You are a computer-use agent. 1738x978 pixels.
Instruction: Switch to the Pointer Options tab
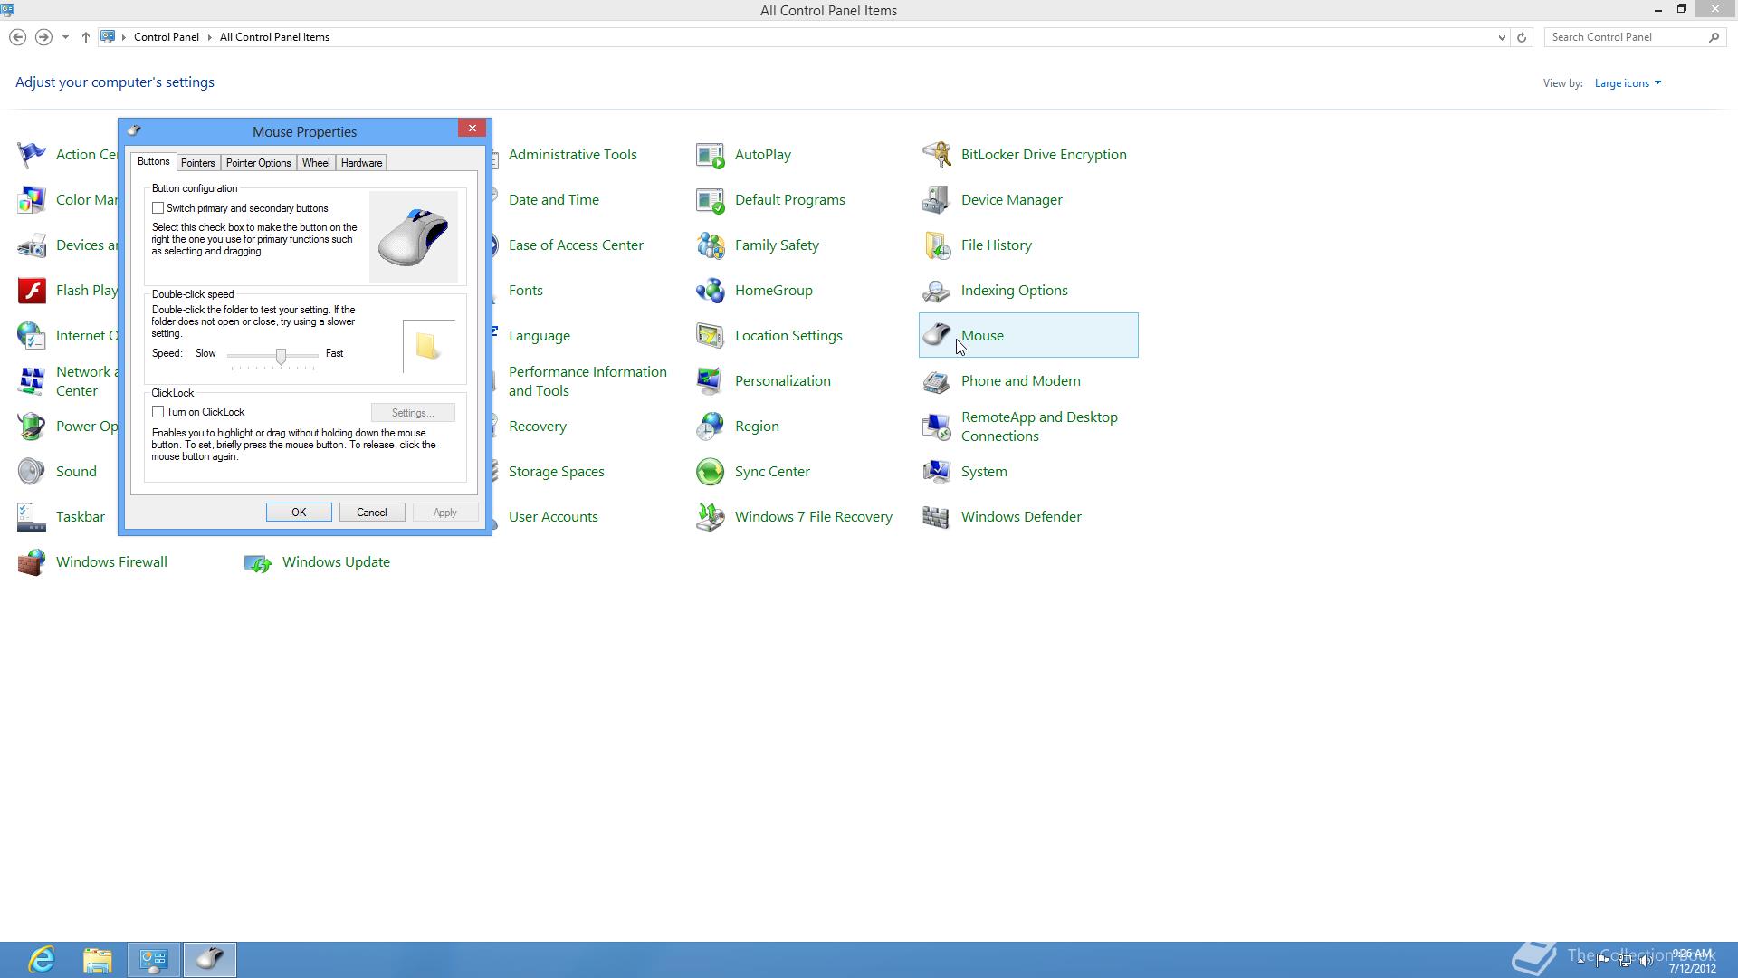[x=258, y=163]
